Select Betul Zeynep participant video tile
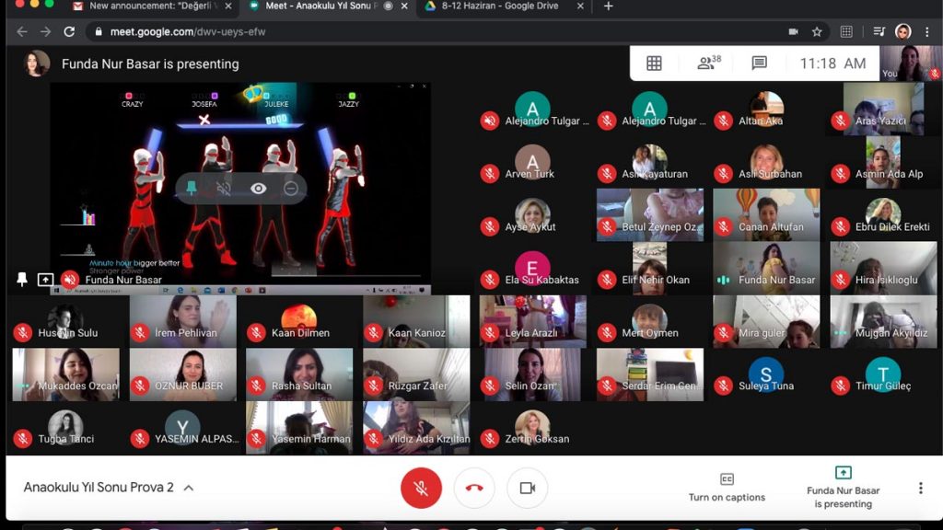This screenshot has width=943, height=530. tap(650, 215)
